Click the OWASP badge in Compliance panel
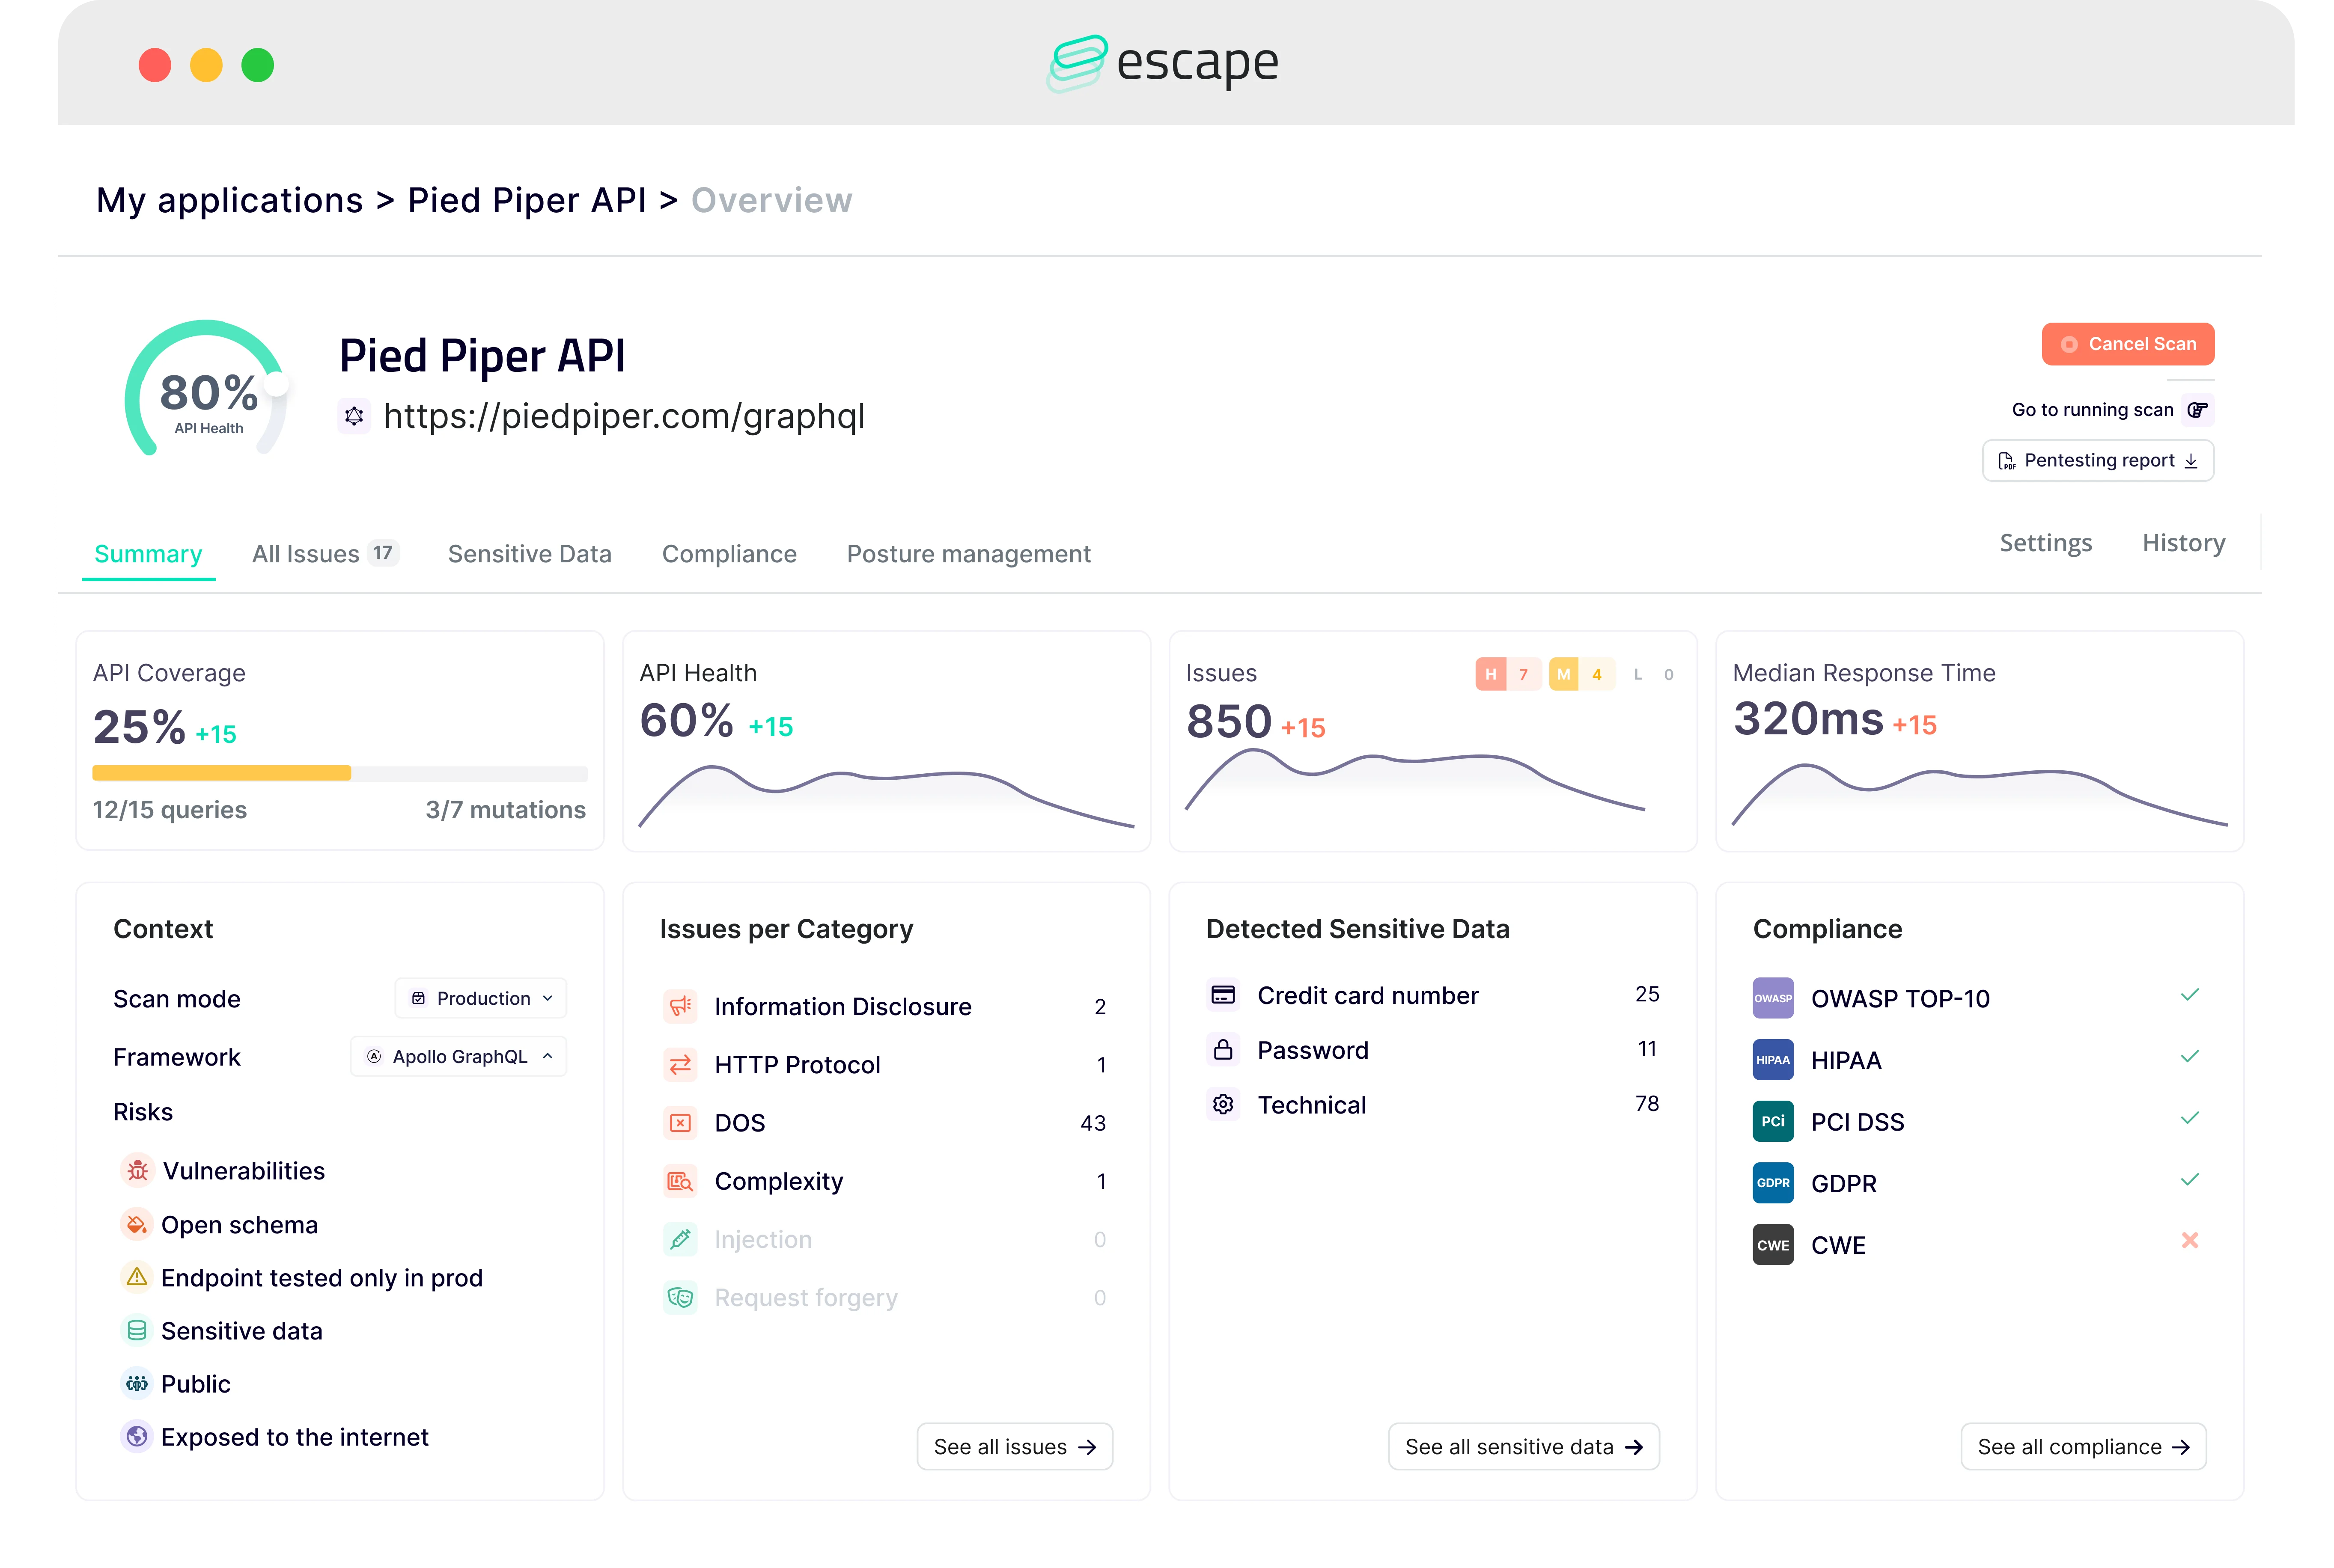This screenshot has width=2334, height=1568. click(1773, 997)
